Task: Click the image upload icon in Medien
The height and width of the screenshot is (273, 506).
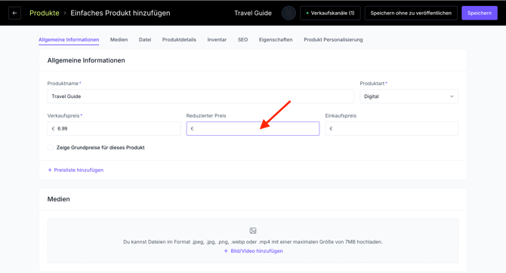Action: pyautogui.click(x=253, y=231)
